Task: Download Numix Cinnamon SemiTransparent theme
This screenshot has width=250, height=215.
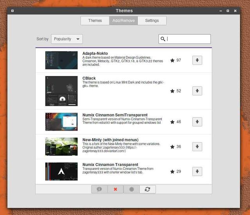Action: (197, 122)
